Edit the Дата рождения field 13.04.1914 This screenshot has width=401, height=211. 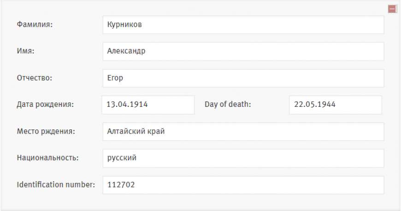pyautogui.click(x=148, y=105)
